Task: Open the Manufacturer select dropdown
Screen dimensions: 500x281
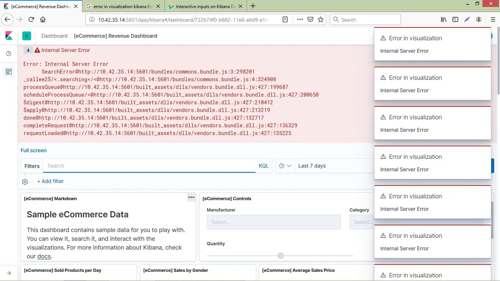Action: point(273,222)
